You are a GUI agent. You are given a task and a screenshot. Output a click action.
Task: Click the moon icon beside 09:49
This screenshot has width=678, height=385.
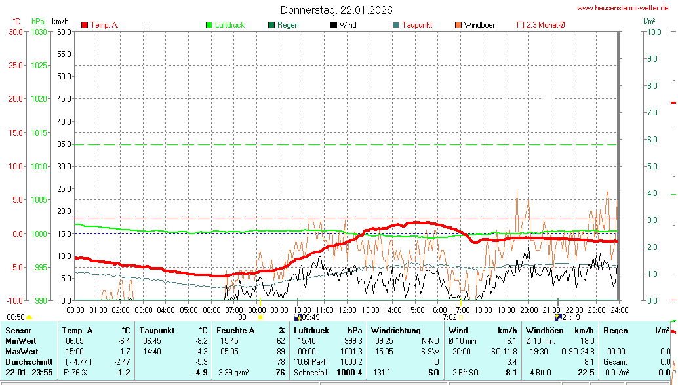[x=298, y=317]
